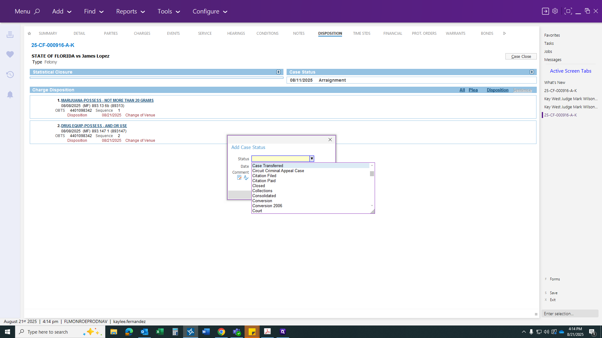Click the star icon beside SUMMARY tab

point(29,33)
